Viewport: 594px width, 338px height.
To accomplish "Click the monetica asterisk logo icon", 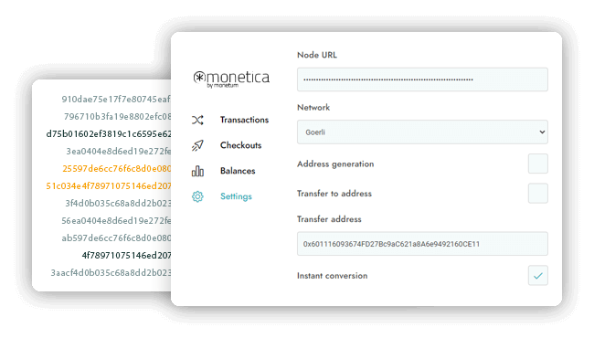I will tap(199, 78).
